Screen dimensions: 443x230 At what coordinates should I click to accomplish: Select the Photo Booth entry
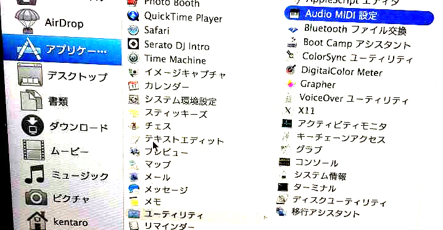172,3
